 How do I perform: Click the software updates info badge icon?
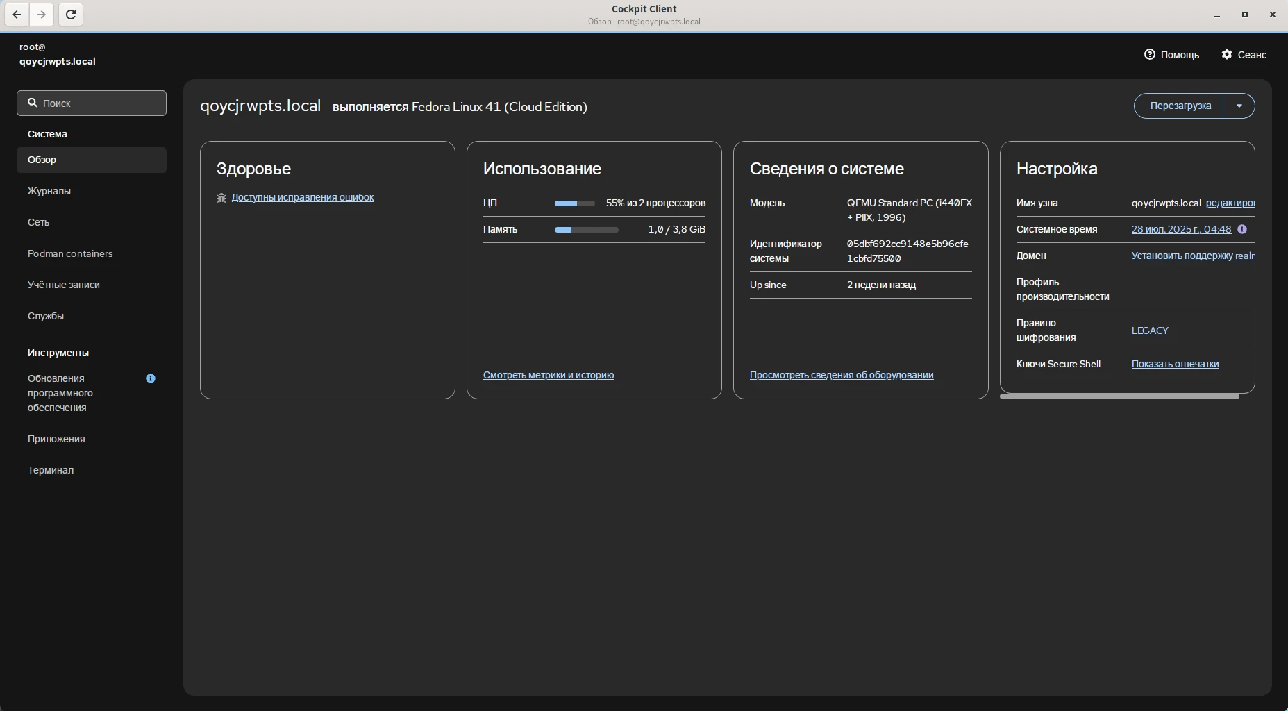[151, 378]
